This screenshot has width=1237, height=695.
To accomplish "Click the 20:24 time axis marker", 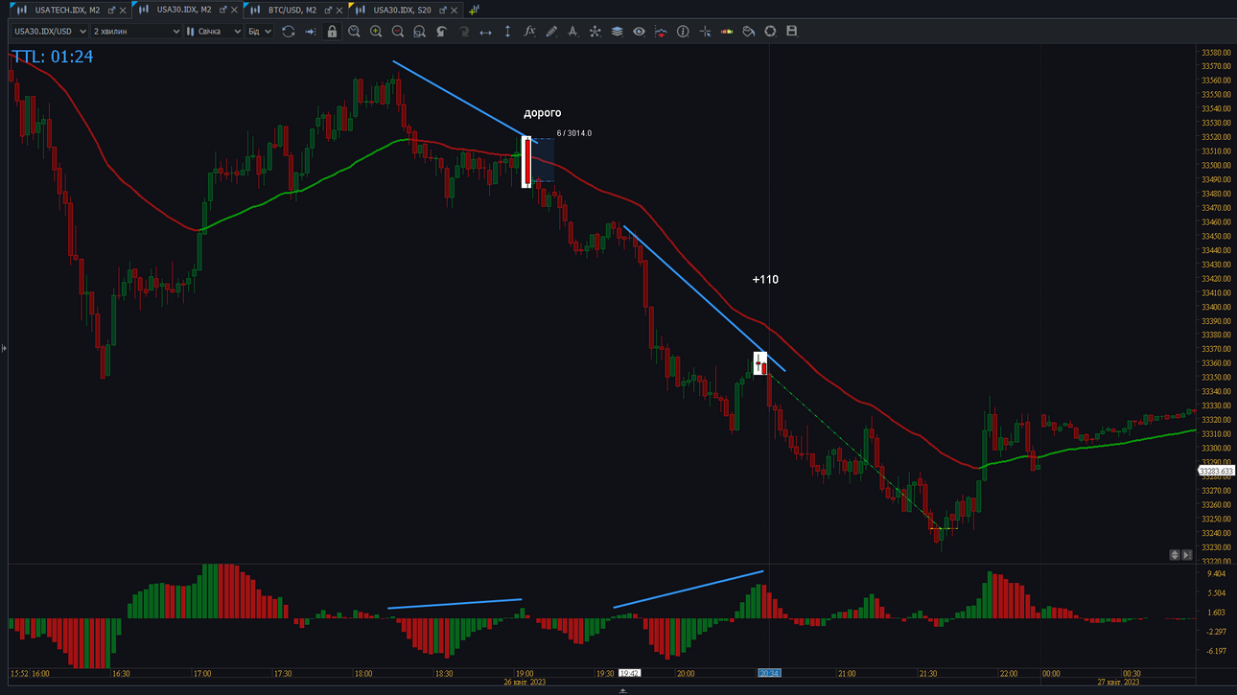I will tap(770, 674).
